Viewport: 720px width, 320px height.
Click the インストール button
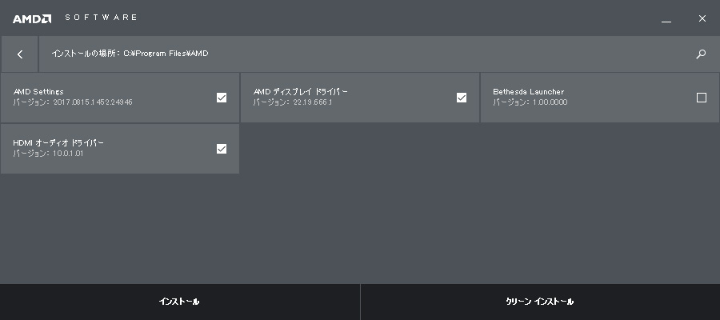179,302
